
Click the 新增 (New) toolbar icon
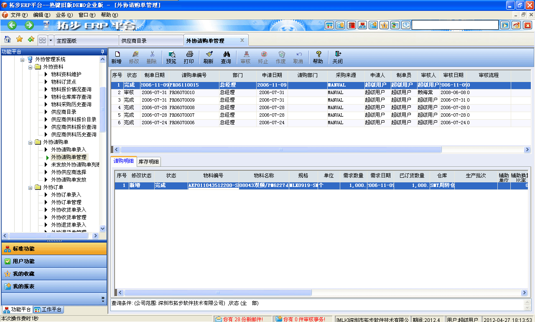pyautogui.click(x=117, y=57)
